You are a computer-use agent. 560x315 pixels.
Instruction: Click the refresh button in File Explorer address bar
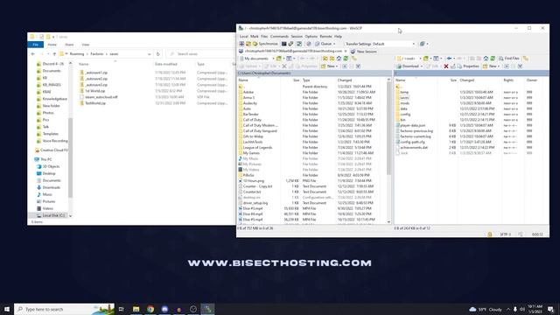coord(157,54)
